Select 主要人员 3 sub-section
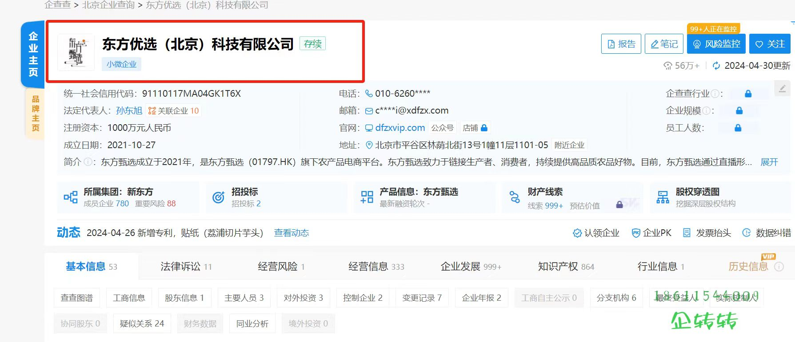The width and height of the screenshot is (795, 342). coord(244,298)
